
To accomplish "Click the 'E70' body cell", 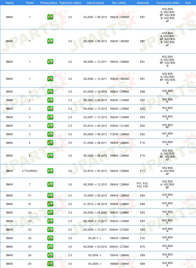I will (142, 247).
